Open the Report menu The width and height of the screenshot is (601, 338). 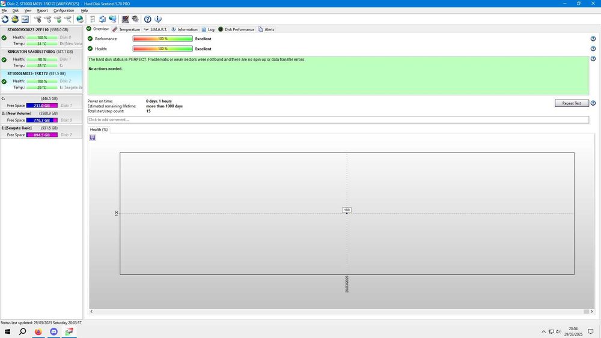point(42,11)
